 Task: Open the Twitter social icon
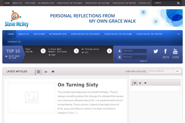[156, 51]
